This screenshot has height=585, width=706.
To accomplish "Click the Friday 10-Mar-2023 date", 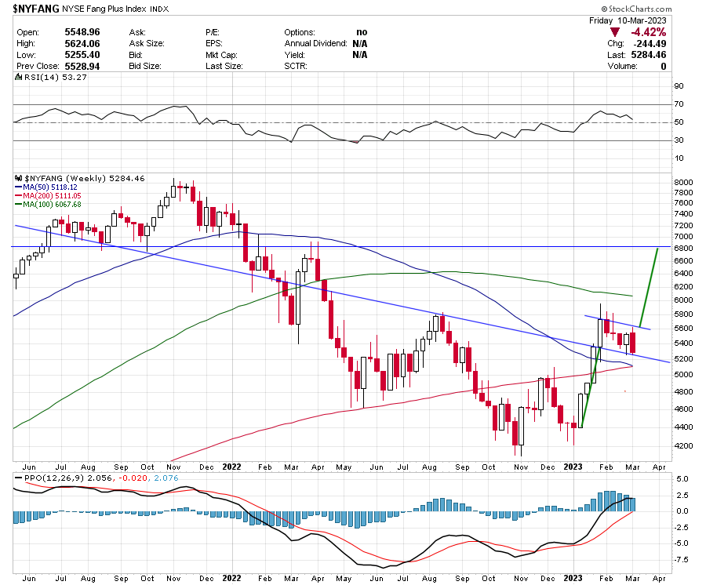I will click(628, 20).
